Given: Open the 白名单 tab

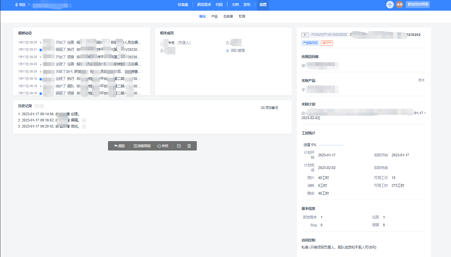Looking at the screenshot, I should click(228, 16).
